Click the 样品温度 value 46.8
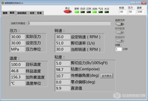 point(18,71)
